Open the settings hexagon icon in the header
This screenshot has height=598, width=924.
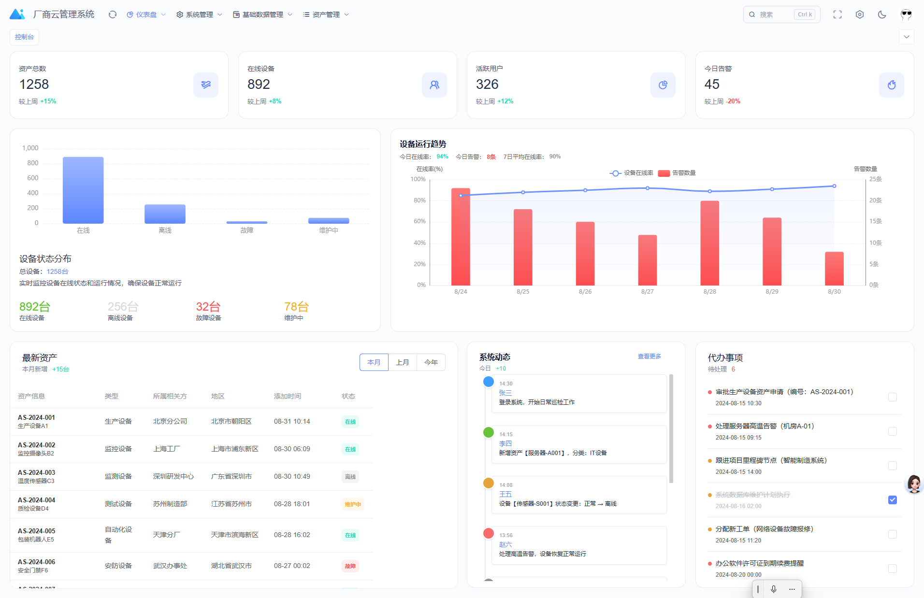tap(860, 14)
